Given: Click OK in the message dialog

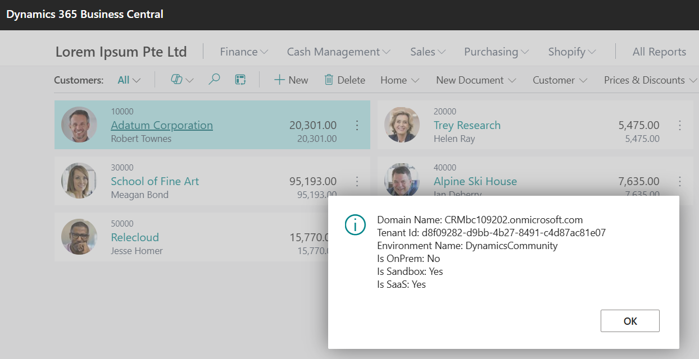Looking at the screenshot, I should point(630,321).
